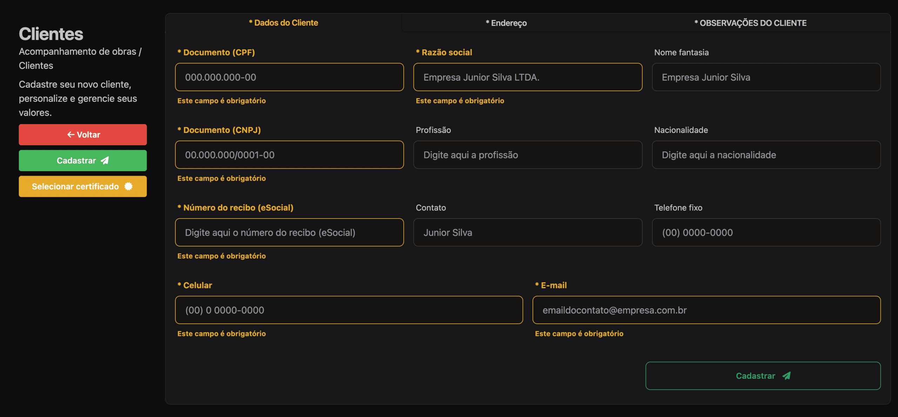Viewport: 898px width, 417px height.
Task: Click the certificate badge icon on yellow button
Action: [129, 186]
